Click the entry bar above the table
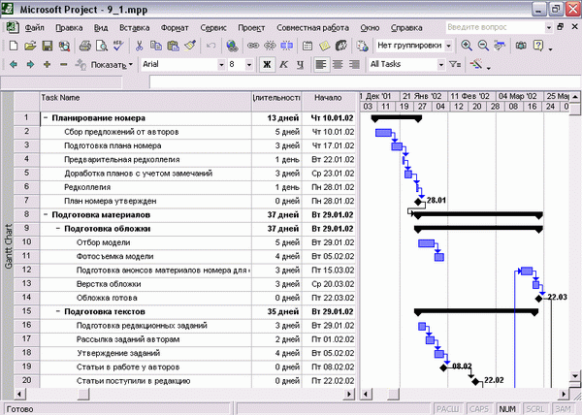The image size is (582, 415). [x=366, y=82]
